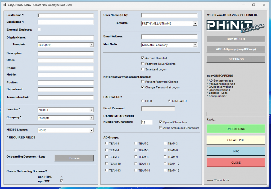Screen dimensions: 271x189
Task: Enable Smartcard Logon
Action: point(142,69)
